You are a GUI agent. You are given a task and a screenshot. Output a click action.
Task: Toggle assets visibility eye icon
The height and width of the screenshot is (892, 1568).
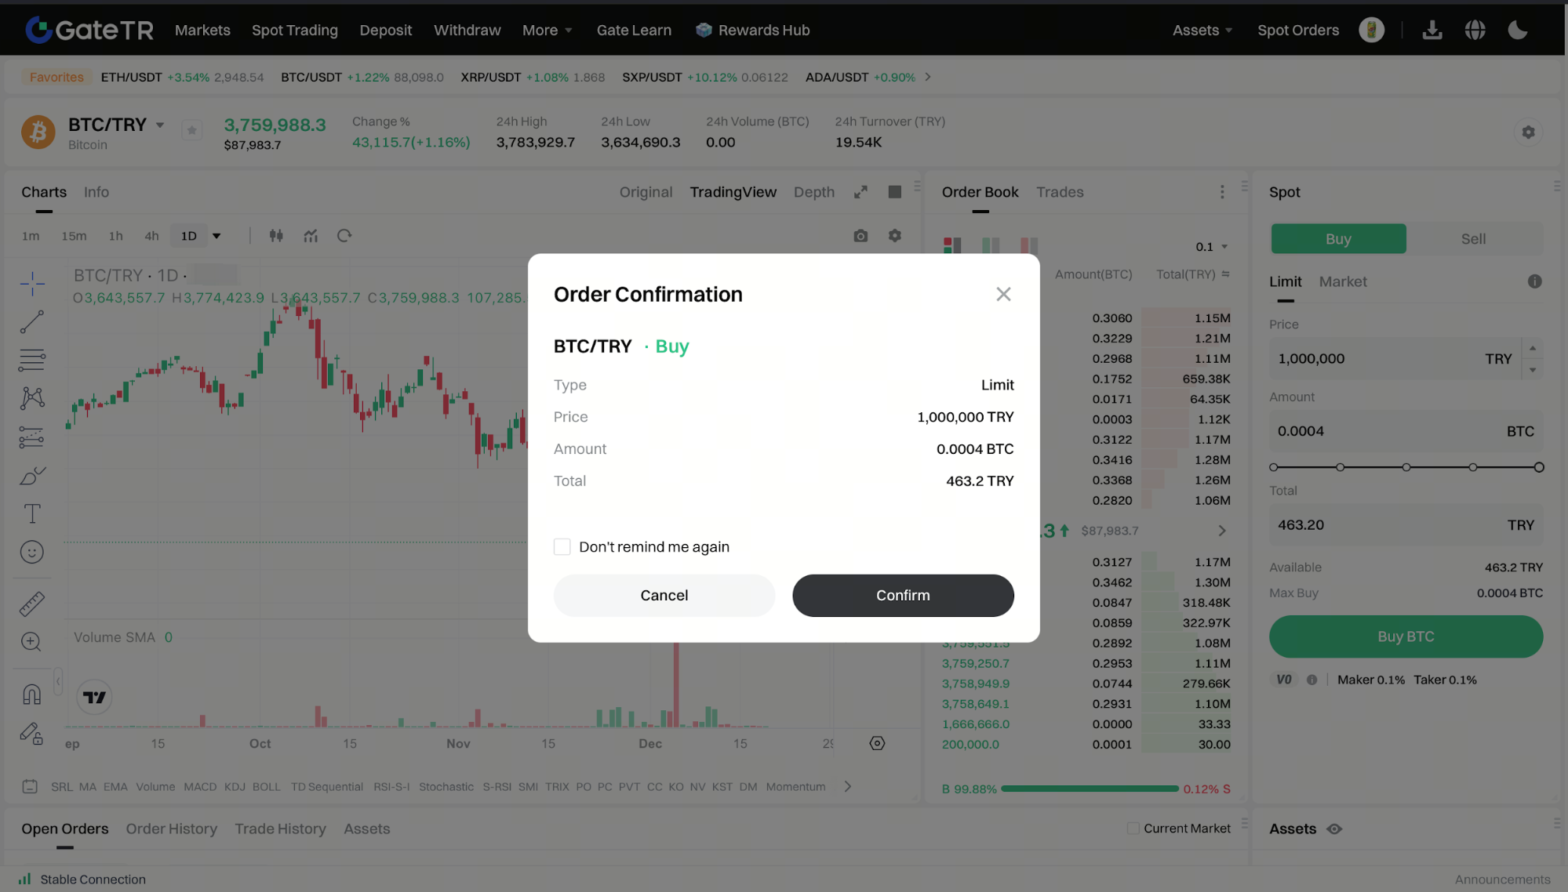1334,829
